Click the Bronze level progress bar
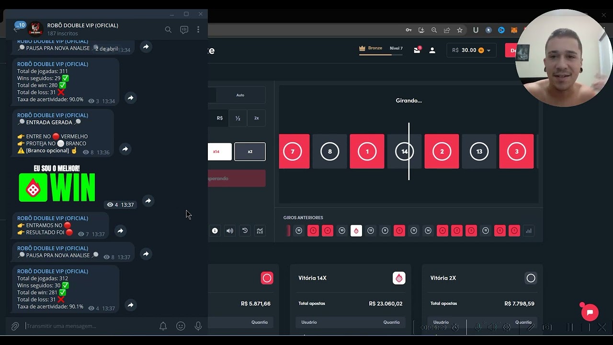Image resolution: width=613 pixels, height=345 pixels. (x=381, y=55)
